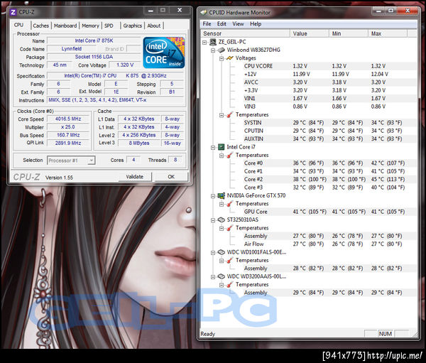This screenshot has width=426, height=363.
Task: Click the Intel Core i7 logo badge
Action: [164, 53]
